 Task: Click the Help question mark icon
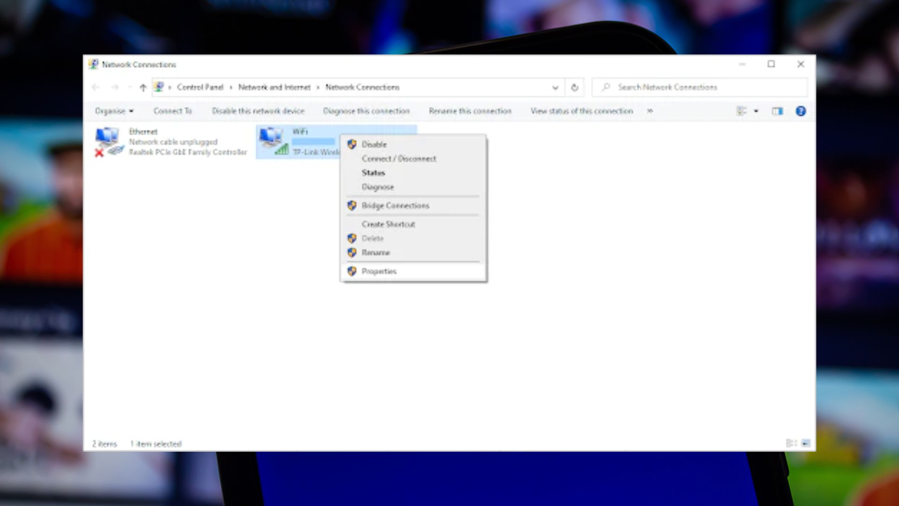tap(801, 111)
